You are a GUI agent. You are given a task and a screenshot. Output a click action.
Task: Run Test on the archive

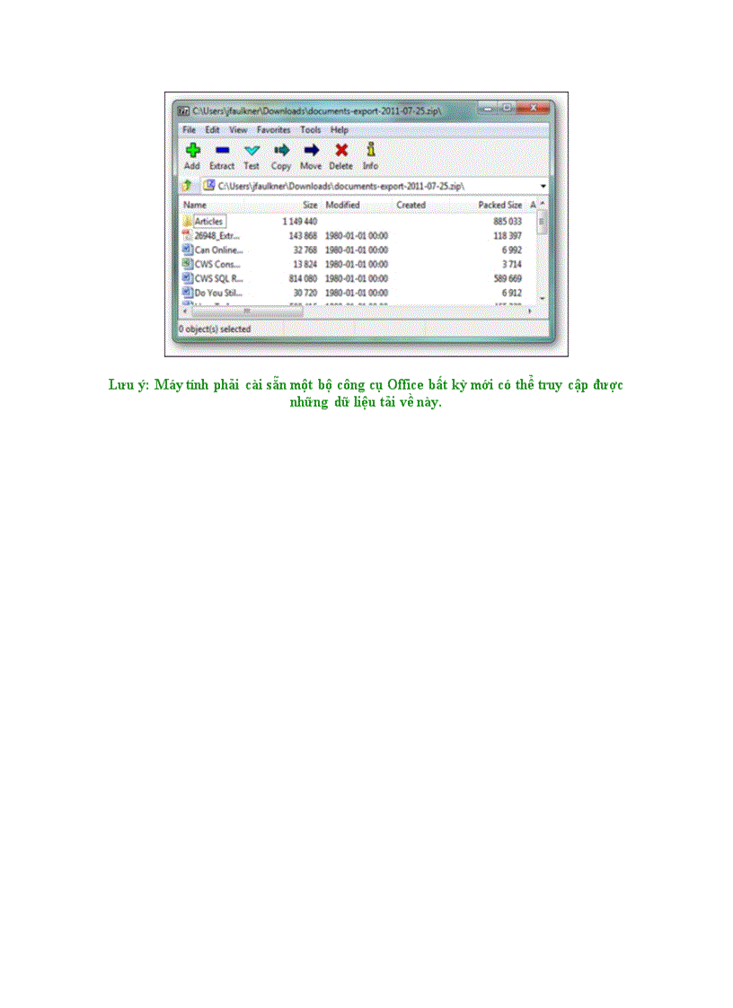(x=252, y=150)
